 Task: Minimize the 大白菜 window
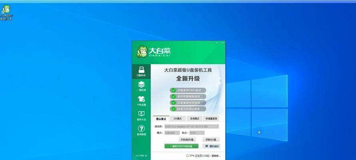pos(217,42)
